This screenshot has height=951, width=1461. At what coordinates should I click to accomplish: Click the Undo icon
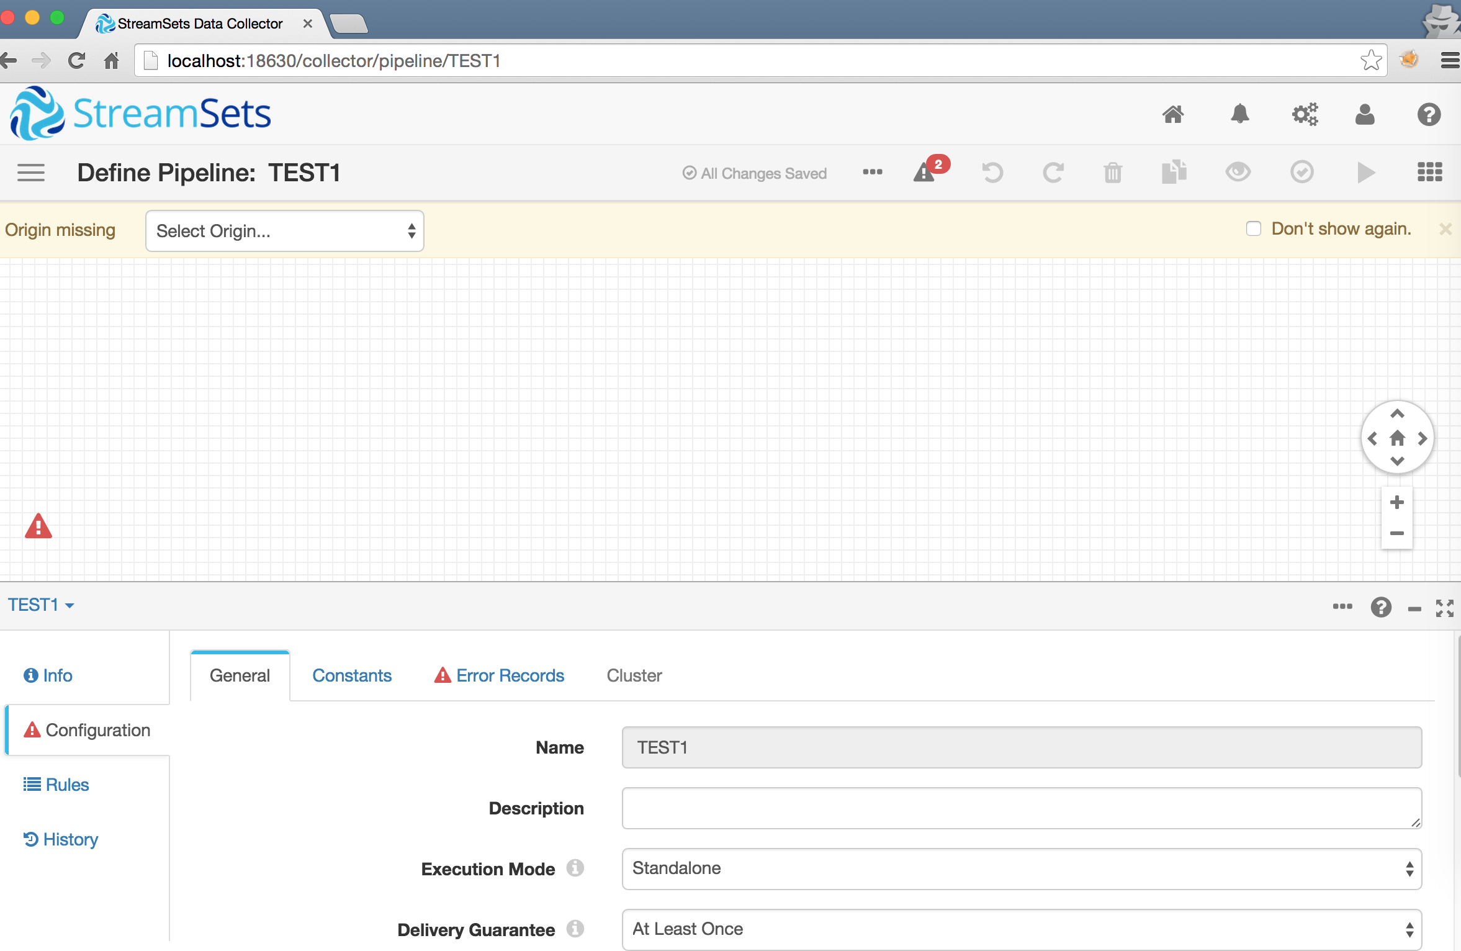992,173
